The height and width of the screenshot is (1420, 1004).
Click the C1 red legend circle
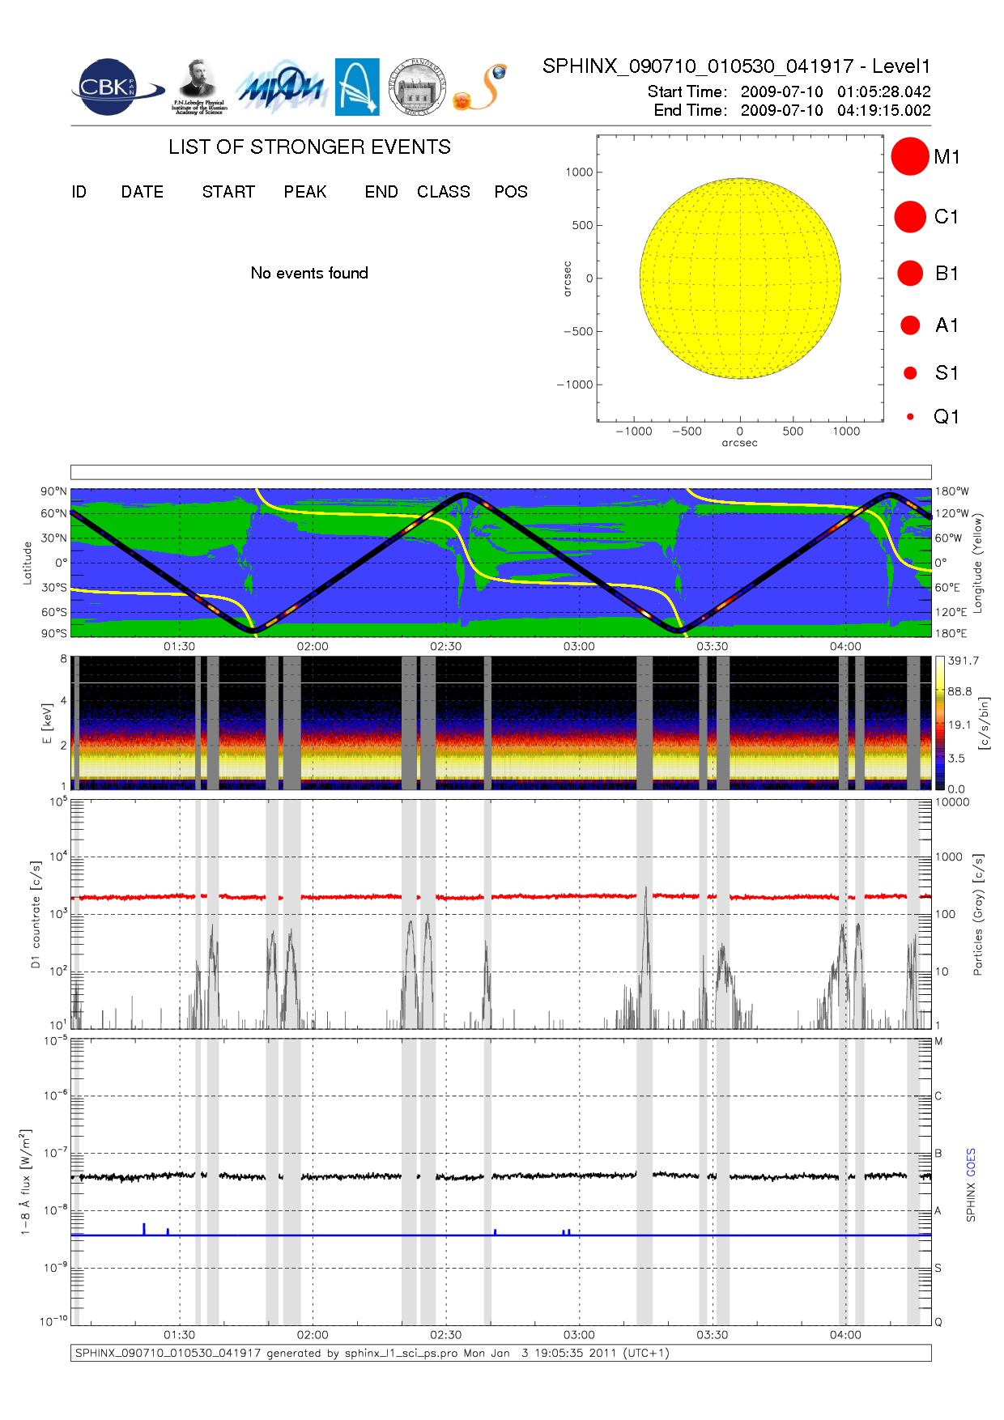coord(910,217)
